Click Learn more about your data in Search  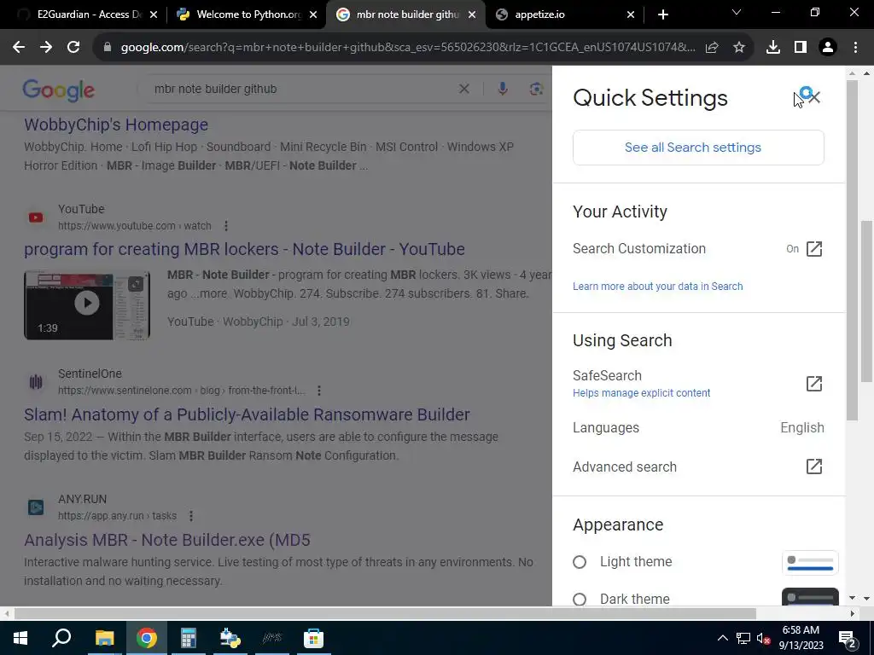(x=658, y=287)
